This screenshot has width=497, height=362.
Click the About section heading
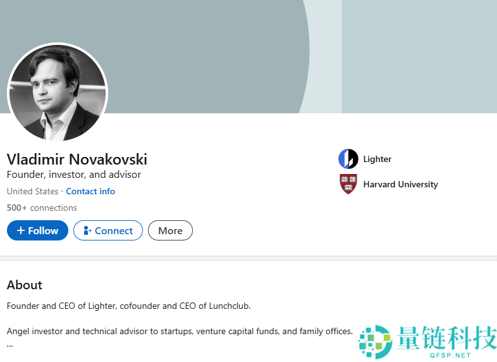click(x=25, y=285)
